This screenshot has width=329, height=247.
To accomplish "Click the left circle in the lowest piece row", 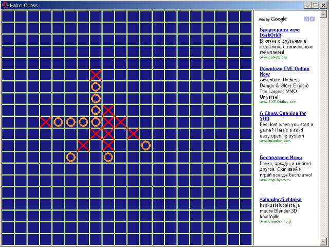I will pos(71,157).
